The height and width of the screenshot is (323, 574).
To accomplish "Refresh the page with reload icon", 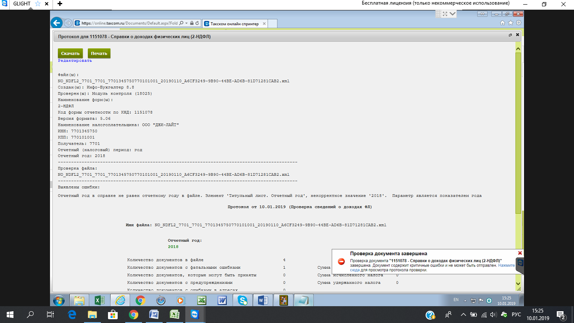I will (197, 23).
